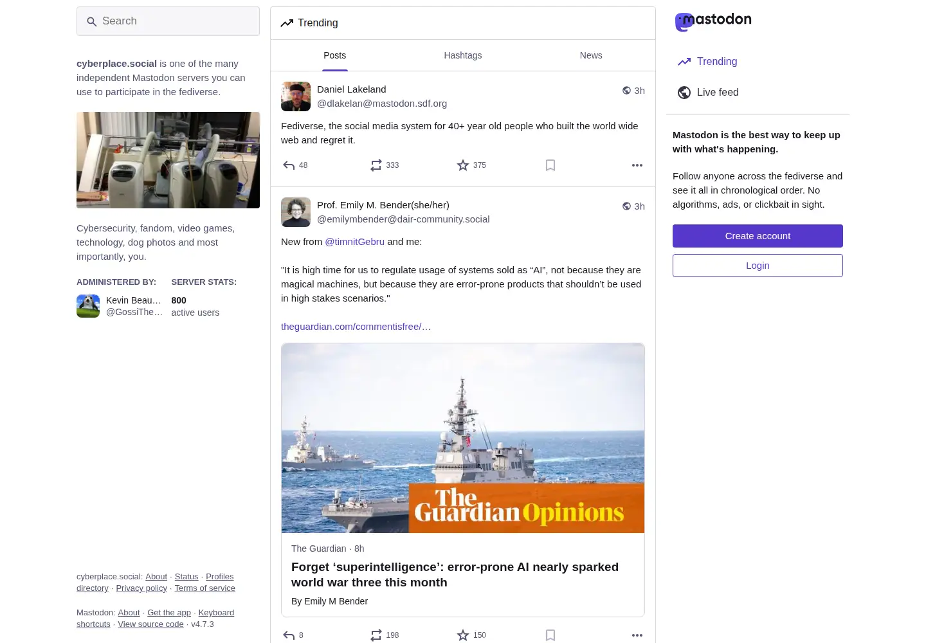The height and width of the screenshot is (643, 926).
Task: Open the Mastodon About link in footer
Action: click(129, 613)
